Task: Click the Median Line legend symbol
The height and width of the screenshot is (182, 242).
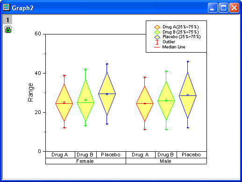Action: coord(157,47)
